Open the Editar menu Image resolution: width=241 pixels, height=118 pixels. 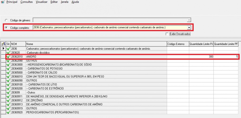(54, 2)
